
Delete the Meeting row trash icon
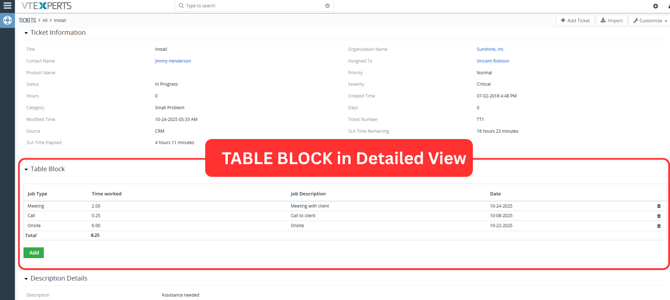click(x=659, y=206)
